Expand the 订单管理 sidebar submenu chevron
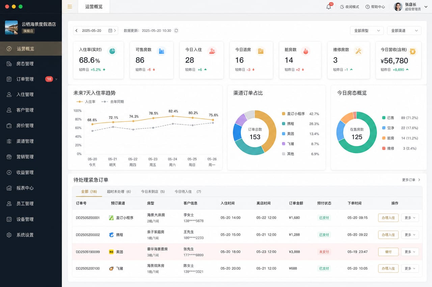 point(56,79)
